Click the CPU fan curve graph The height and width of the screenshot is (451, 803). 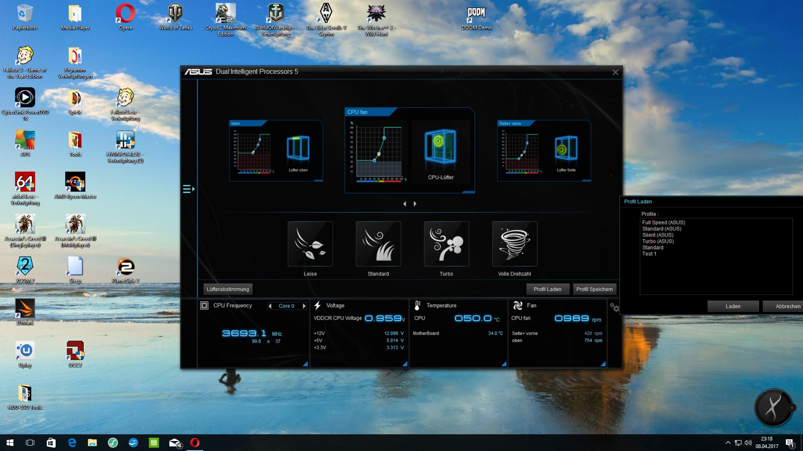(x=378, y=152)
